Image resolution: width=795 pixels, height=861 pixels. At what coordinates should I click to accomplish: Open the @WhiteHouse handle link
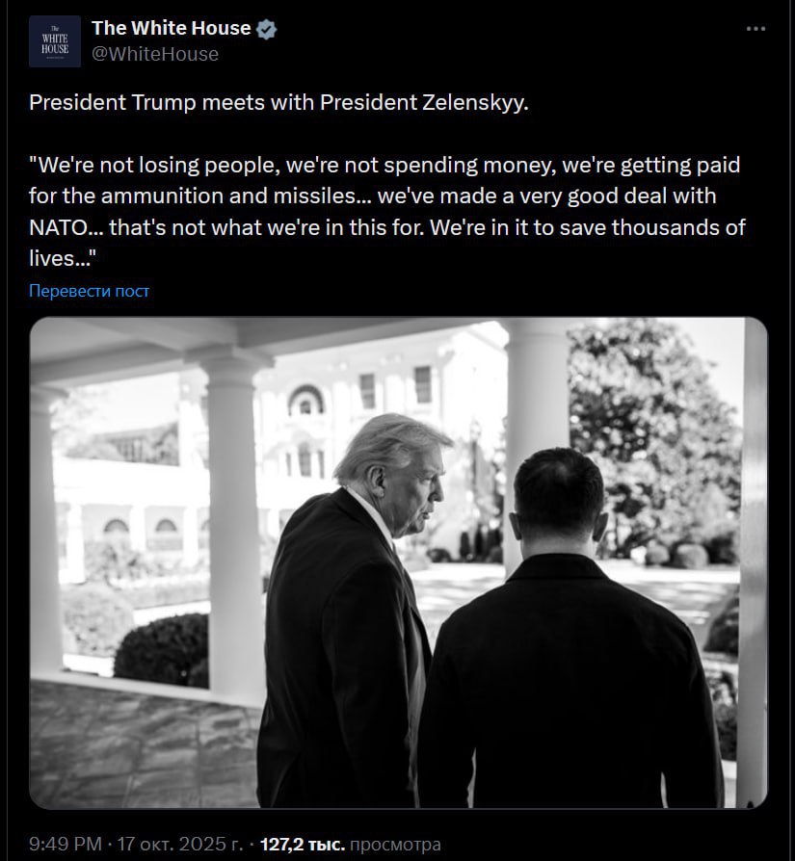click(x=154, y=54)
